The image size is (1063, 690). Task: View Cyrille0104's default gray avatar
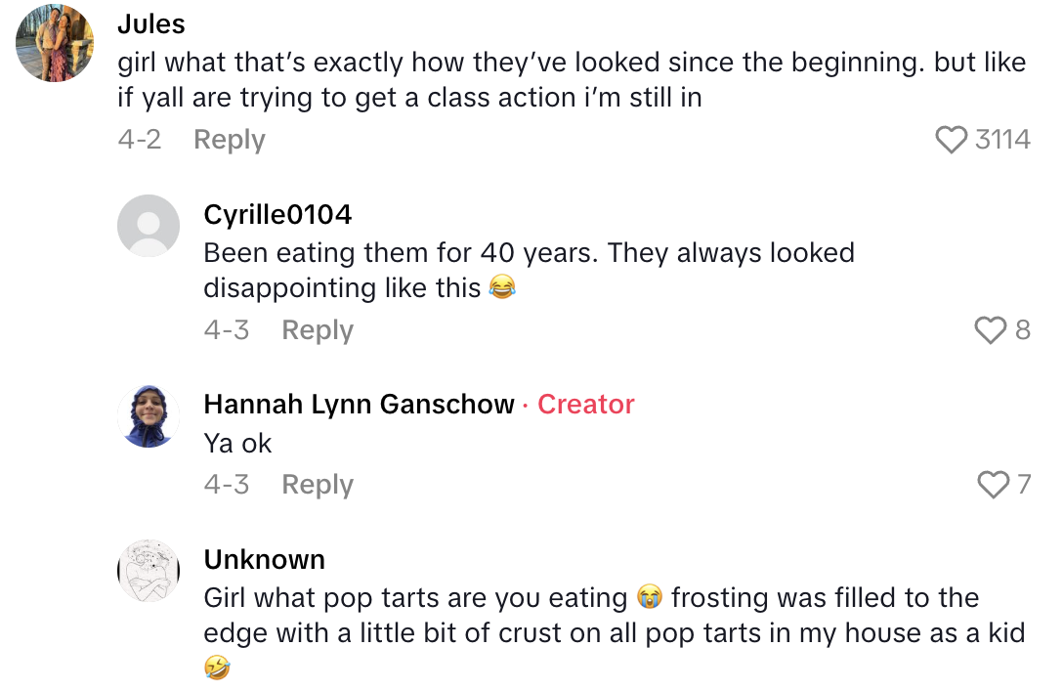tap(149, 226)
